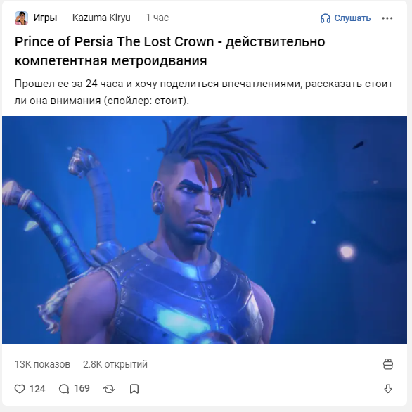View the 2.8K открытий opens stat
The image size is (412, 412).
pyautogui.click(x=115, y=364)
